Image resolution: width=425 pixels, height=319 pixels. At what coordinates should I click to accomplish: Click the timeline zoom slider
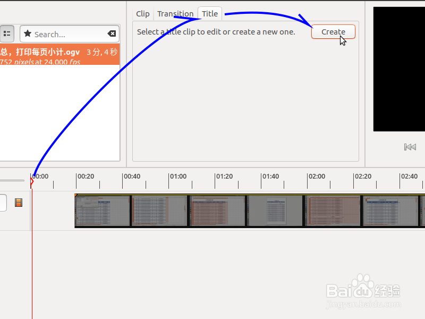coord(12,180)
